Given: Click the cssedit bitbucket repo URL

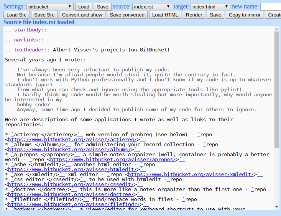Looking at the screenshot, I should [x=71, y=185].
